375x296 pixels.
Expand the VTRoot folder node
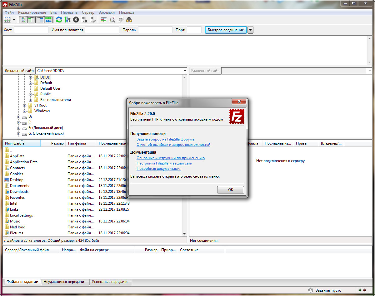[25, 105]
